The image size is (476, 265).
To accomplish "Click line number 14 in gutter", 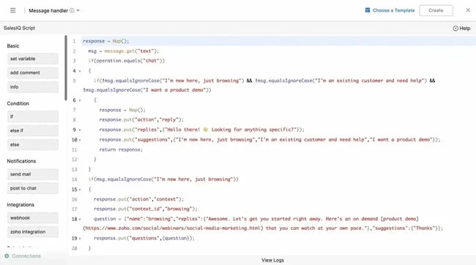I will 75,179.
